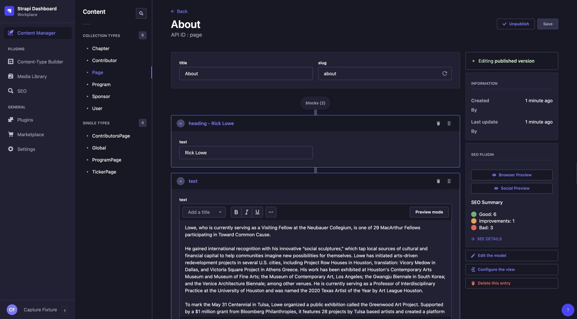The image size is (577, 319).
Task: Open Marketplace page
Action: [x=30, y=134]
